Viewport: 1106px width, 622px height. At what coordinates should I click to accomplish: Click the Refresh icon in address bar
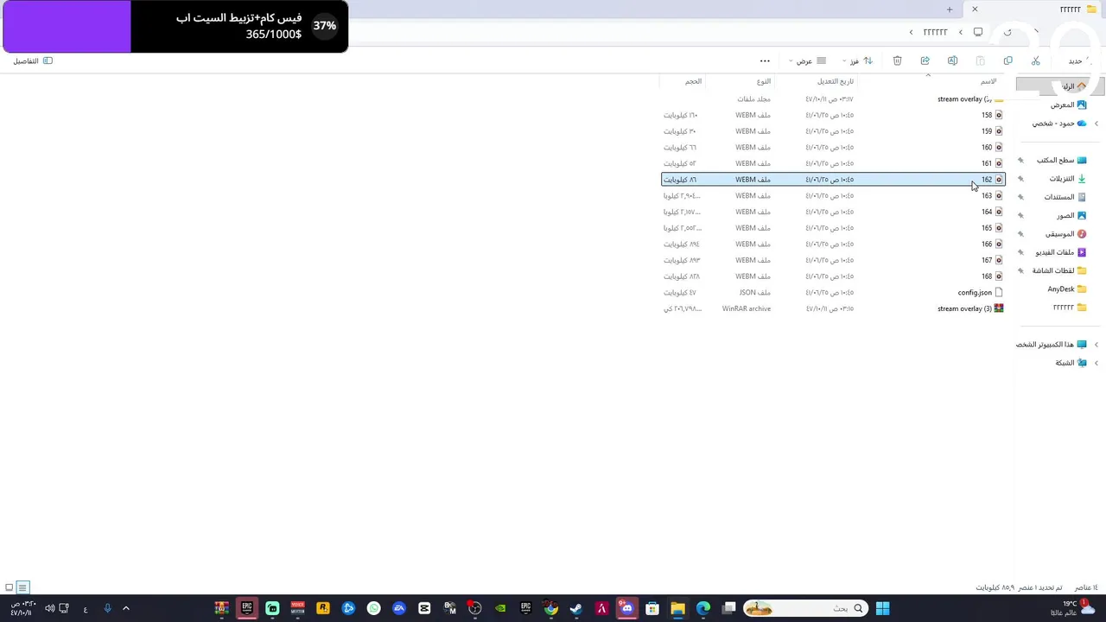1007,32
